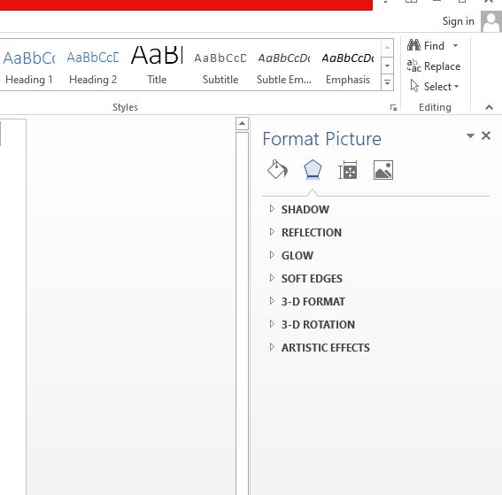The image size is (502, 495).
Task: Expand the SHADOW section
Action: pyautogui.click(x=299, y=209)
